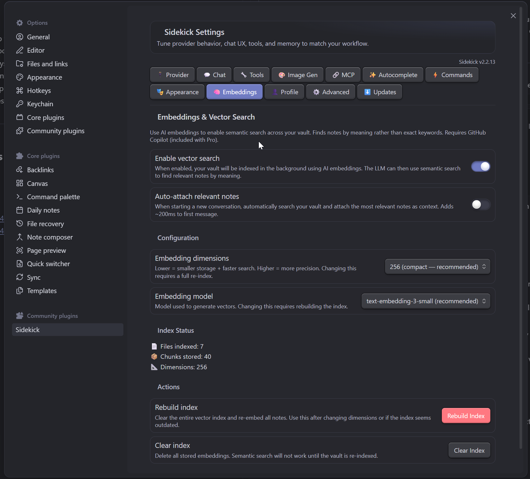
Task: Click the Keychain key icon
Action: 20,104
